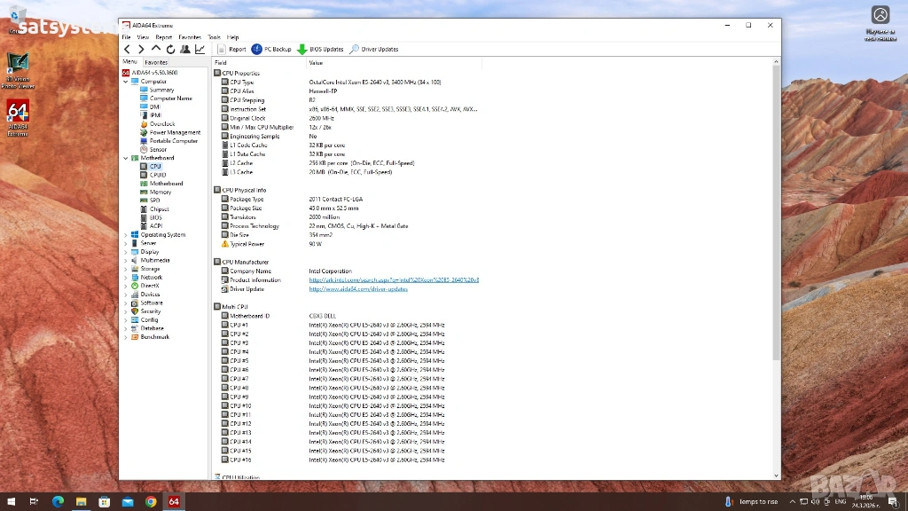Launch PC Backup from the toolbar
908x511 pixels.
pos(271,50)
